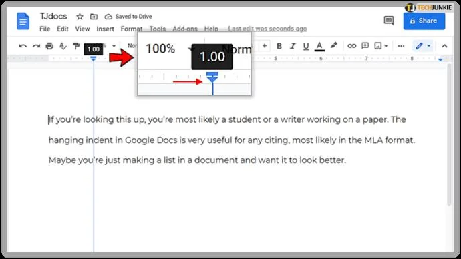Select the right indent marker on ruler
Screen dimensions: 461x259
coord(440,59)
